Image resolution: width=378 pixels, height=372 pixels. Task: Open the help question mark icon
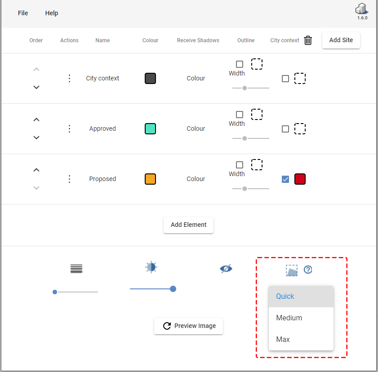click(308, 270)
